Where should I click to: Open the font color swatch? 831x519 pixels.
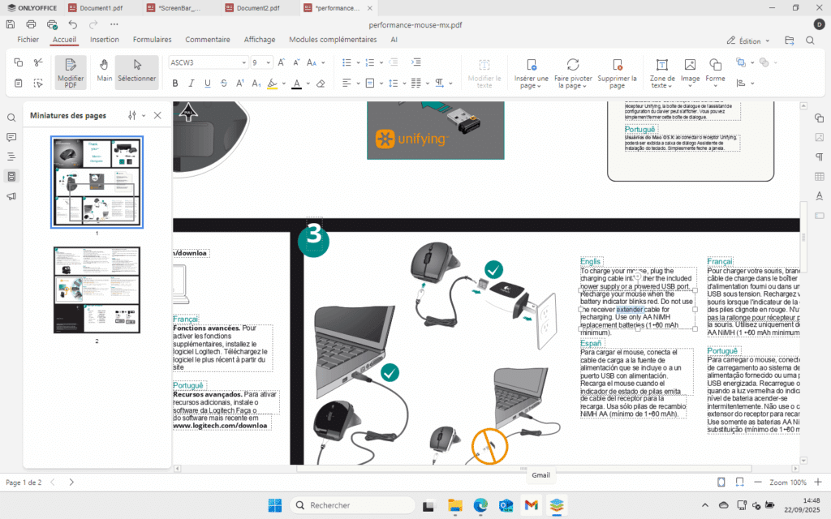tap(296, 83)
